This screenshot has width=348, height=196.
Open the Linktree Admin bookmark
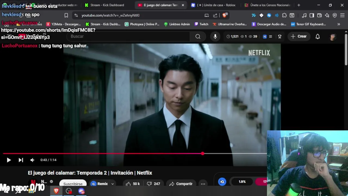click(177, 24)
